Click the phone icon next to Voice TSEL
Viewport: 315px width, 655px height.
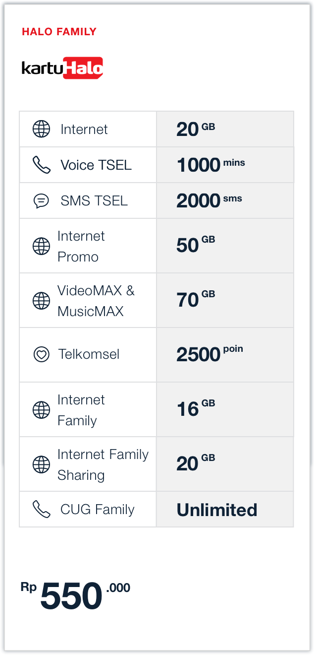pos(41,165)
